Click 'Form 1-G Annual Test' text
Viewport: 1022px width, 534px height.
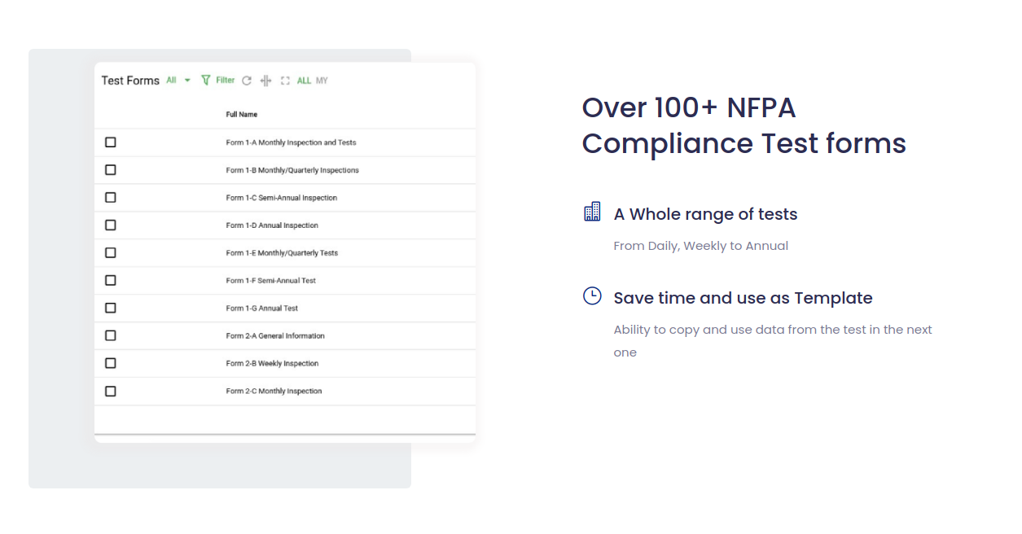click(261, 309)
